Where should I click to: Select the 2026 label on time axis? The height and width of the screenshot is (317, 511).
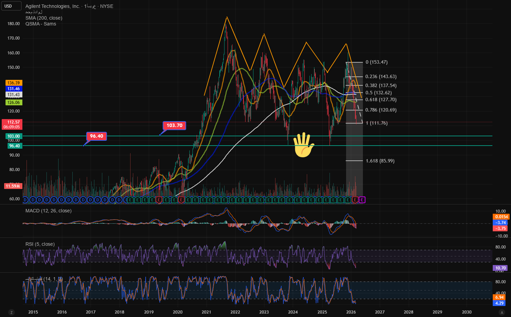(x=351, y=312)
